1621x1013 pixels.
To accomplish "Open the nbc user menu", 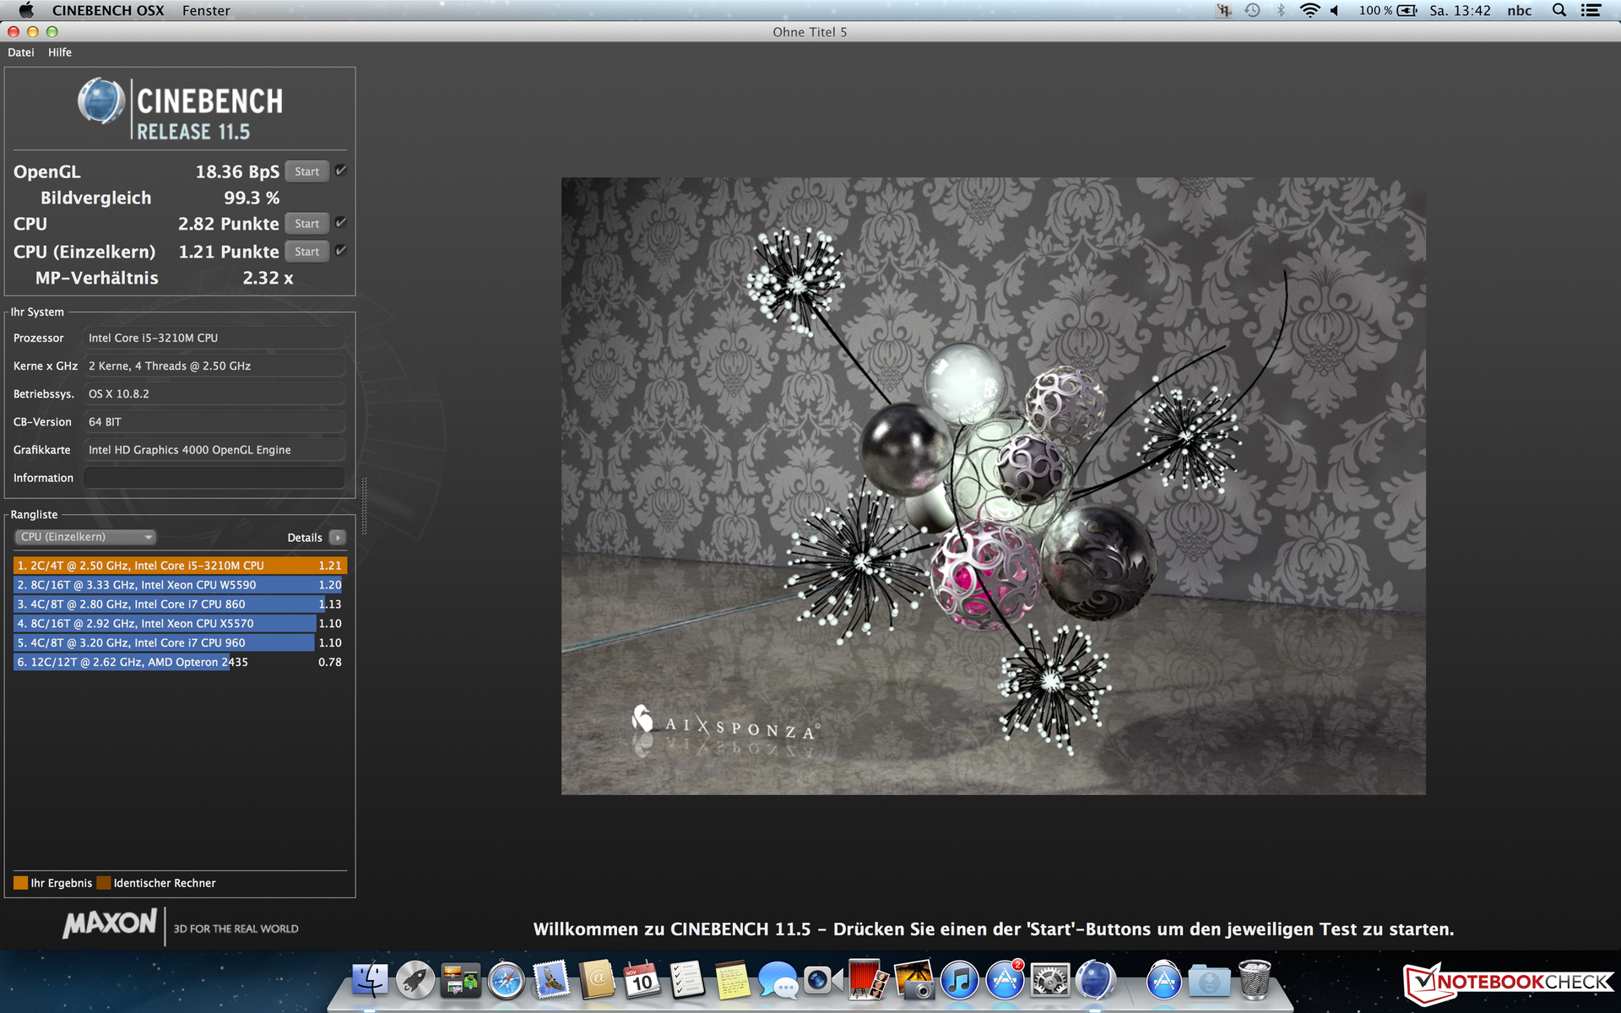I will [x=1520, y=10].
